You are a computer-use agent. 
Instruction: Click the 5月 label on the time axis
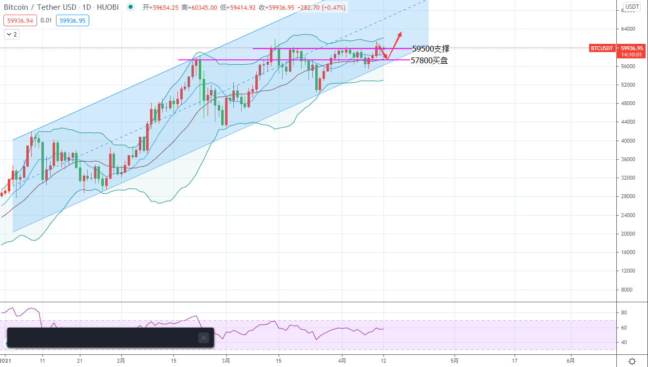455,361
